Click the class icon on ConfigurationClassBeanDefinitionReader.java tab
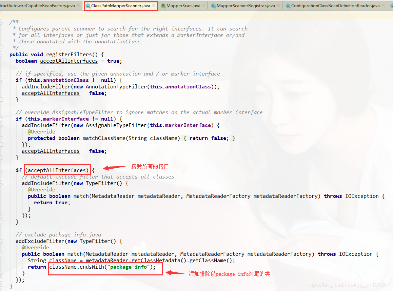Screen dimensions: 393x291 [x=288, y=5]
